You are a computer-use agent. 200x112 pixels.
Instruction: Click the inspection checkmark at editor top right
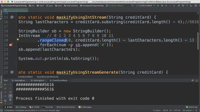(x=197, y=13)
